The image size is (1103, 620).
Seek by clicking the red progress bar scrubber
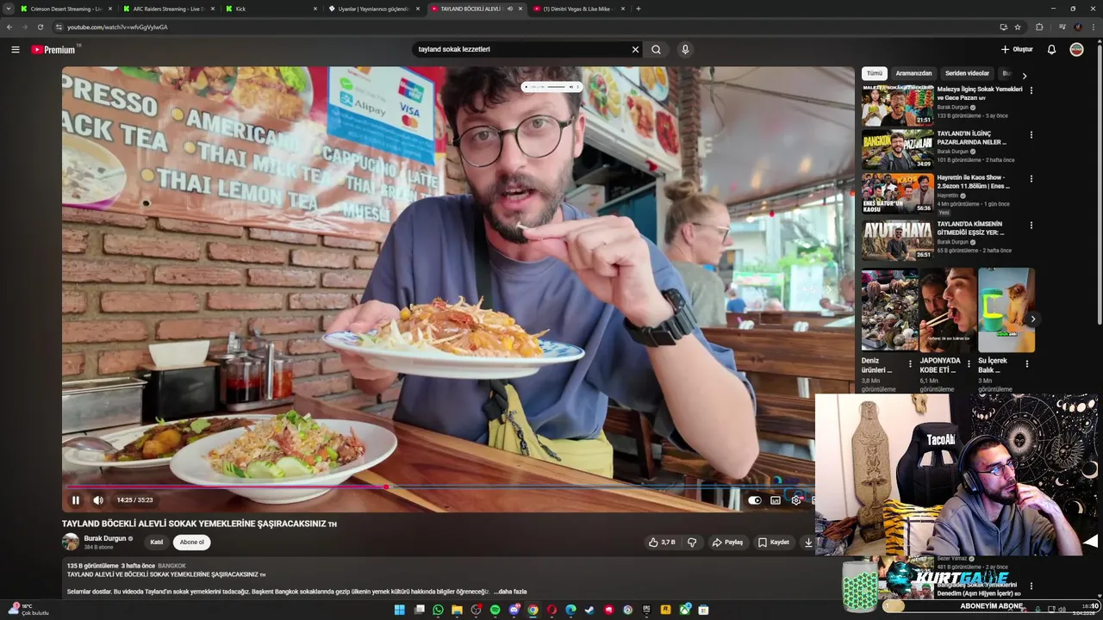pos(386,487)
